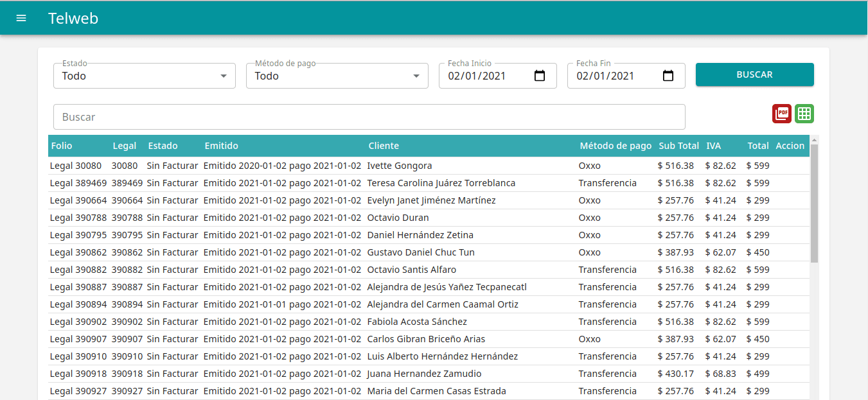
Task: Export table to spreadsheet grid icon
Action: pyautogui.click(x=804, y=114)
